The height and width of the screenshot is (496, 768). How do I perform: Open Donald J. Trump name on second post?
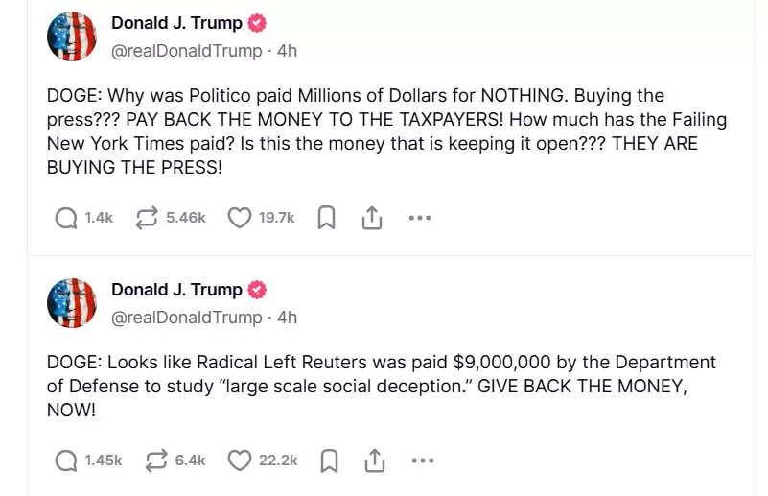(176, 289)
